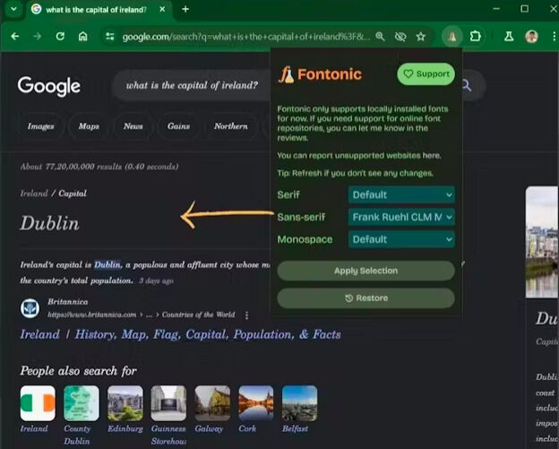Select the Edinburgh related search thumbnail
The image size is (559, 449).
pyautogui.click(x=125, y=403)
